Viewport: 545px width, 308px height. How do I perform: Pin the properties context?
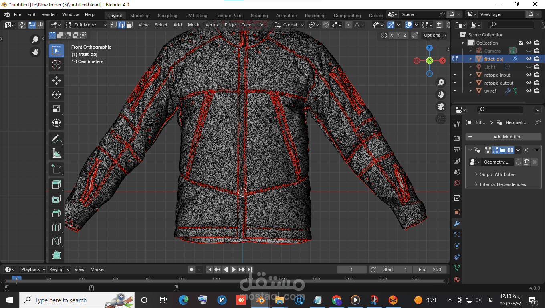tap(537, 122)
